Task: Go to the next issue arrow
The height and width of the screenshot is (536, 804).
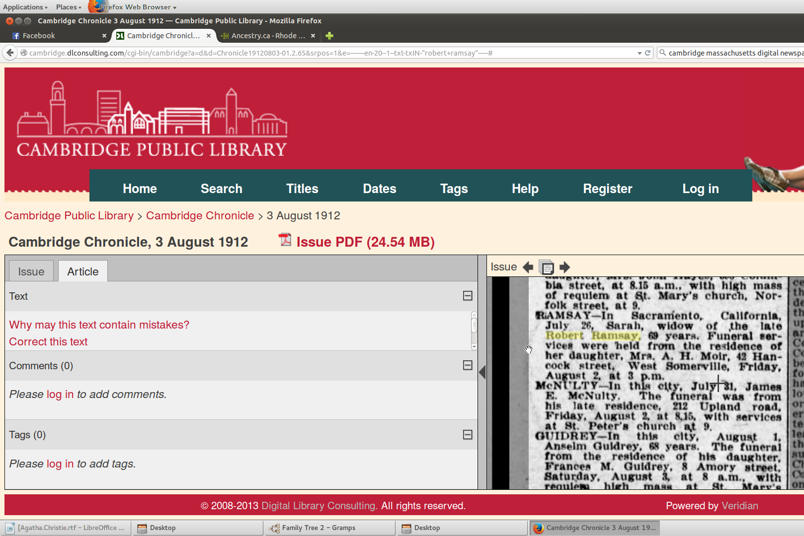Action: (564, 267)
